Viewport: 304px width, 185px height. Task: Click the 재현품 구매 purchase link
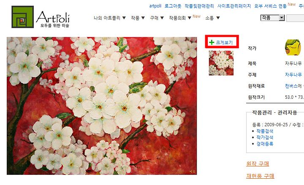click(x=260, y=176)
